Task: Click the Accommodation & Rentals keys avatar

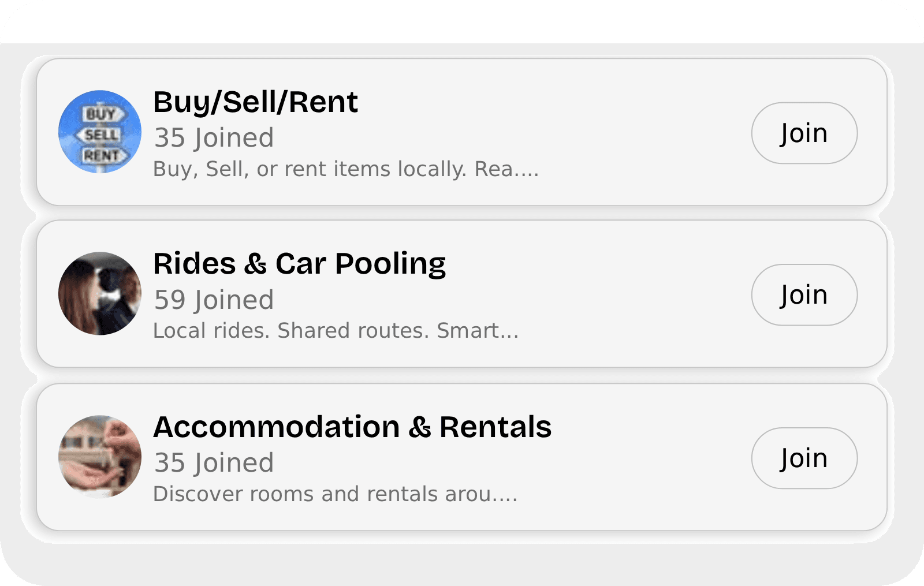Action: pos(100,457)
